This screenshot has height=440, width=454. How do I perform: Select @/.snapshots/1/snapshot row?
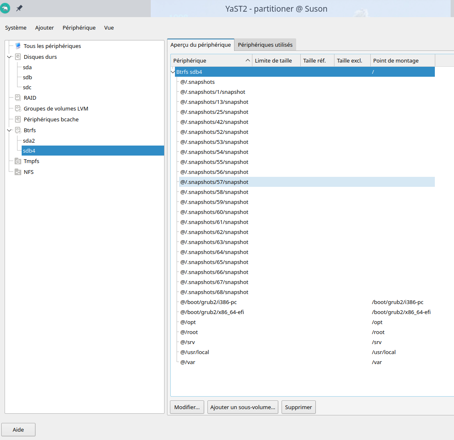tap(307, 92)
